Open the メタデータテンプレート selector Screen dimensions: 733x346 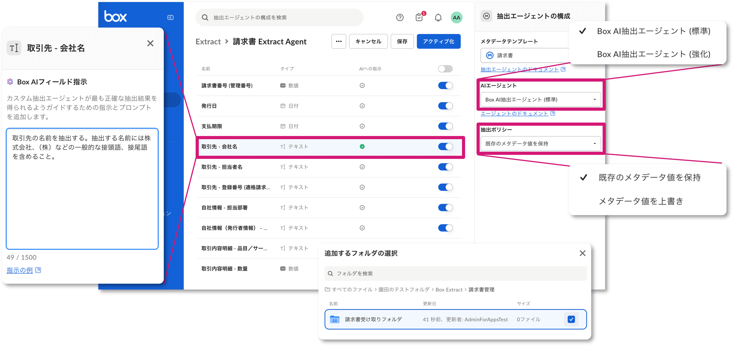pos(525,55)
